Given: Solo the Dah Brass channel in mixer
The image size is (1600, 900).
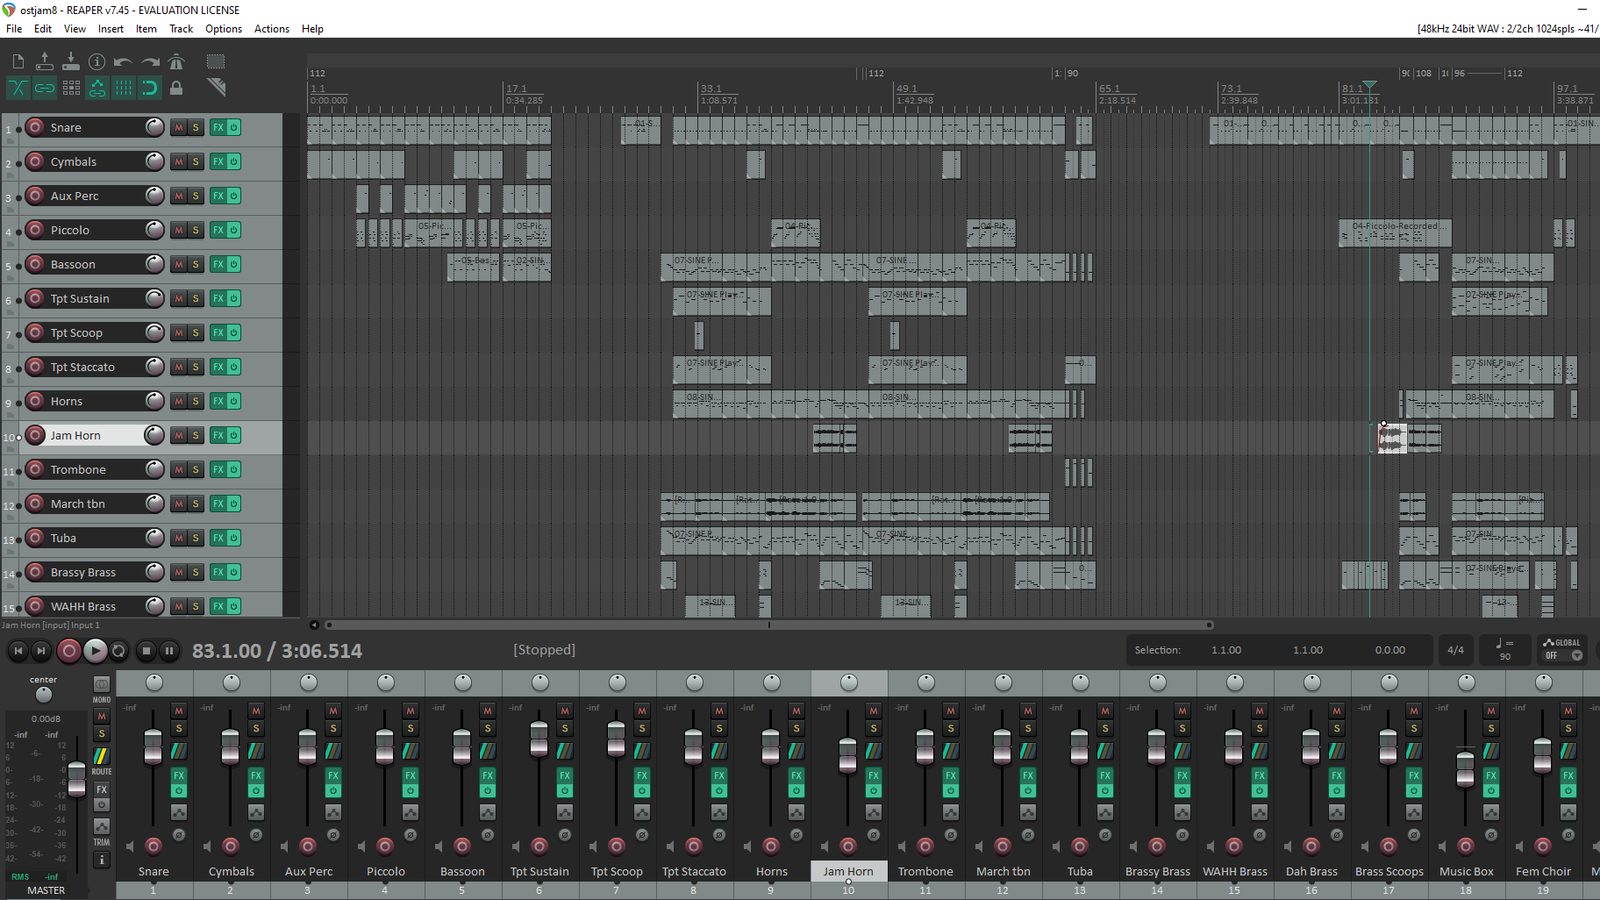Looking at the screenshot, I should click(1337, 728).
